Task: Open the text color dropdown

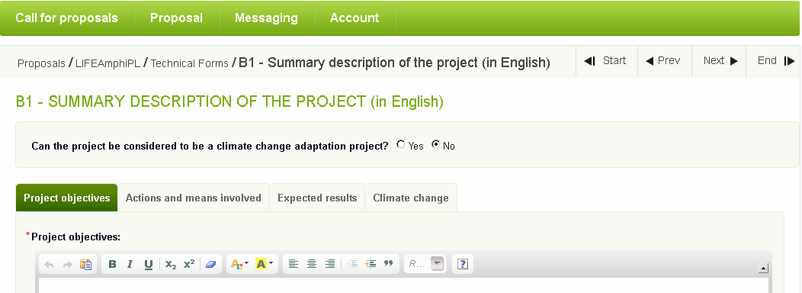Action: 239,264
